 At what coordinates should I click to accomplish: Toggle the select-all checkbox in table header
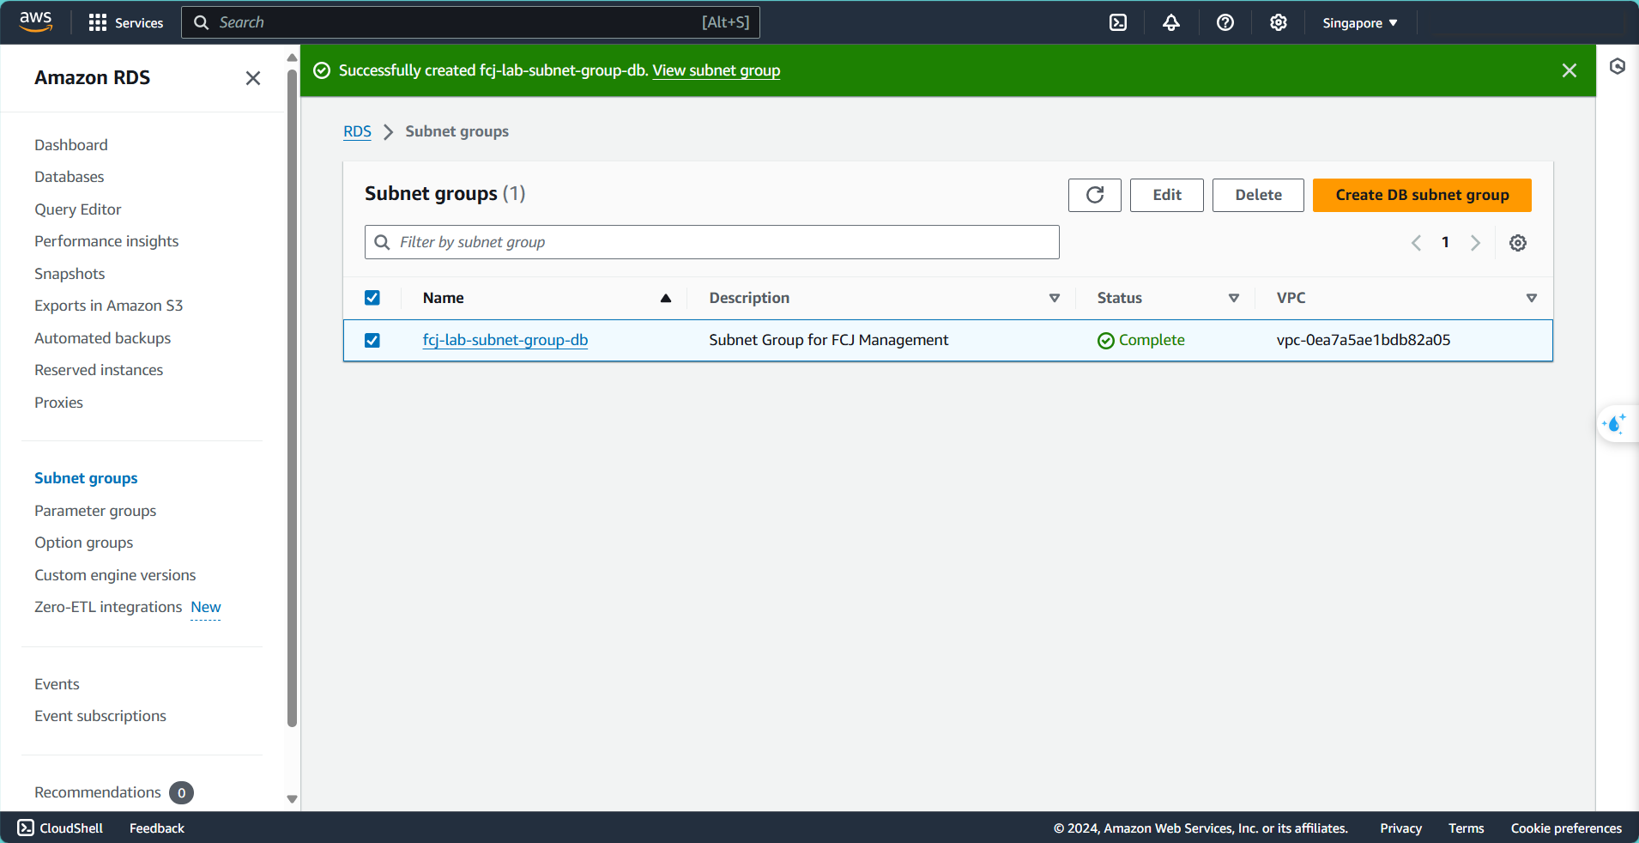pos(372,298)
